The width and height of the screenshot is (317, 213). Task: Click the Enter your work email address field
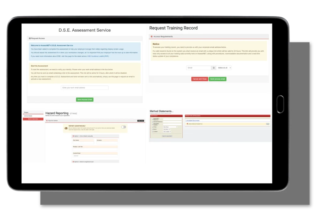tap(85, 88)
